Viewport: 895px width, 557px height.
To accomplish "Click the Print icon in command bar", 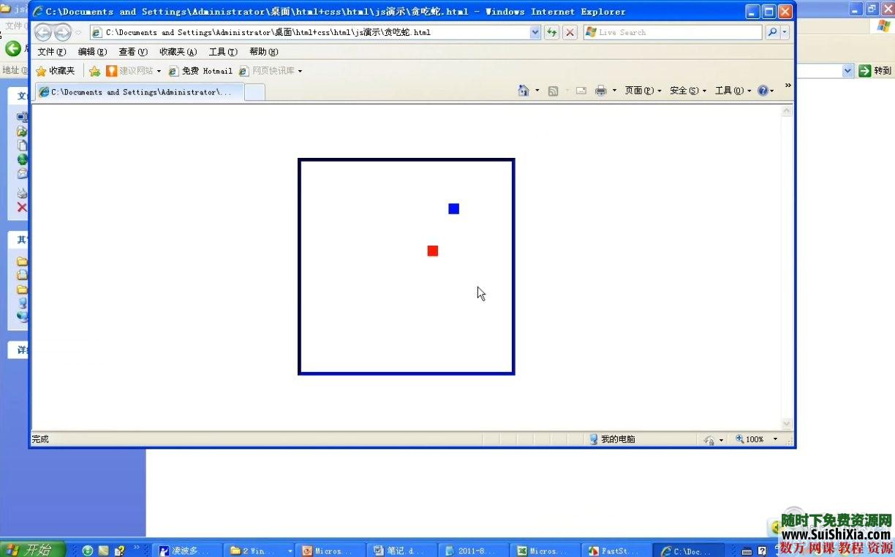I will [x=601, y=91].
